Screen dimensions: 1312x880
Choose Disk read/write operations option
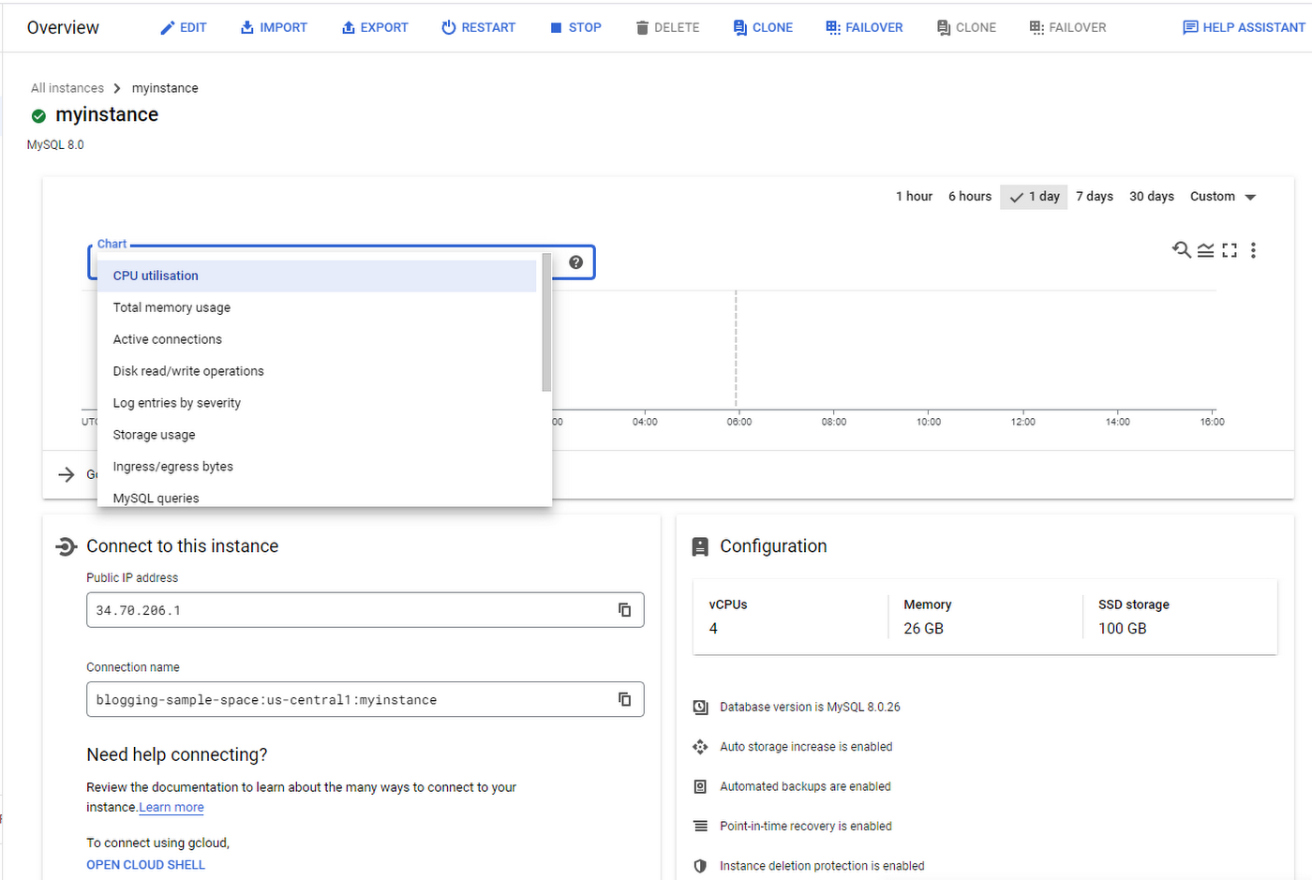tap(317, 371)
